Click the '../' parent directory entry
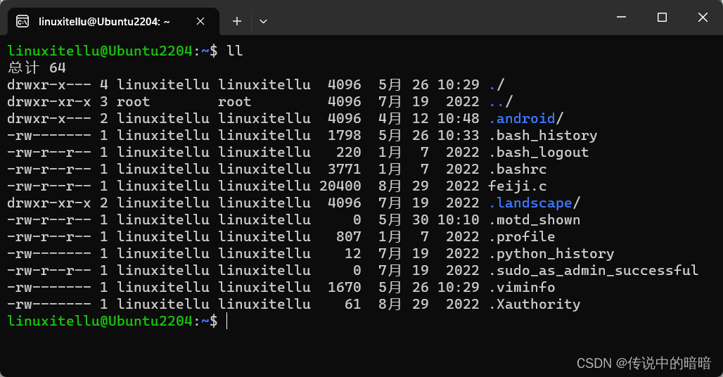723x377 pixels. coord(501,101)
